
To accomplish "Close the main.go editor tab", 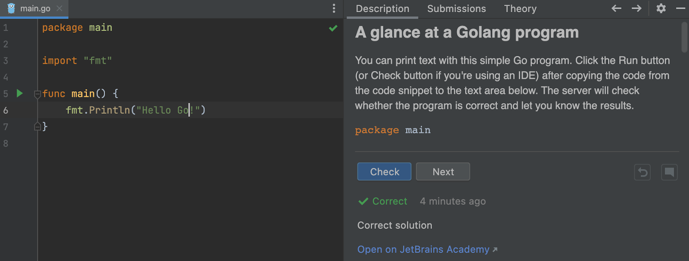I will click(x=59, y=9).
